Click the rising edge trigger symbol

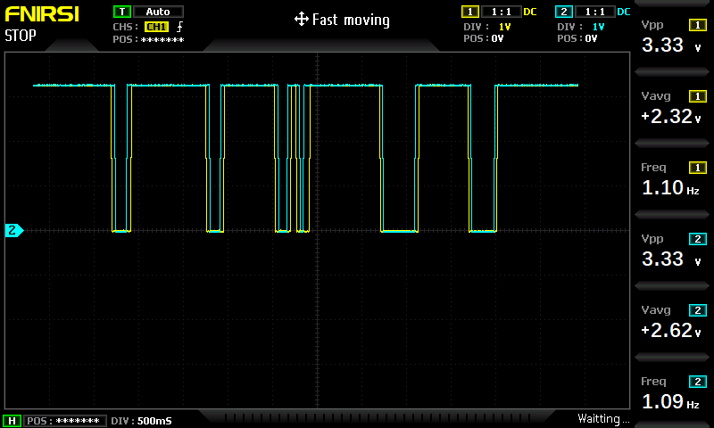pos(179,27)
